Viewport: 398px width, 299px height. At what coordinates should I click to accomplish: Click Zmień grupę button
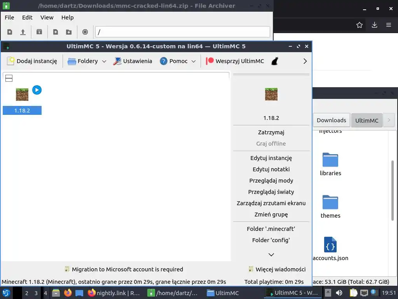point(271,215)
